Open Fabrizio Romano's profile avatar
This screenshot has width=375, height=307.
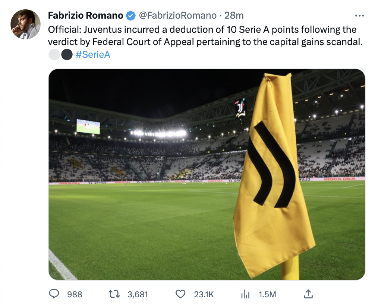25,24
